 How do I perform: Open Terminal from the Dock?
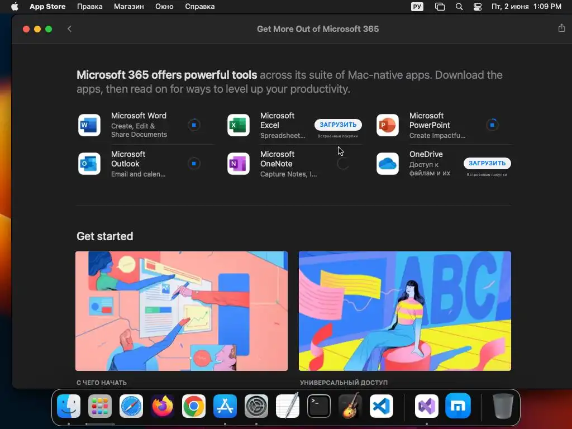pos(319,406)
